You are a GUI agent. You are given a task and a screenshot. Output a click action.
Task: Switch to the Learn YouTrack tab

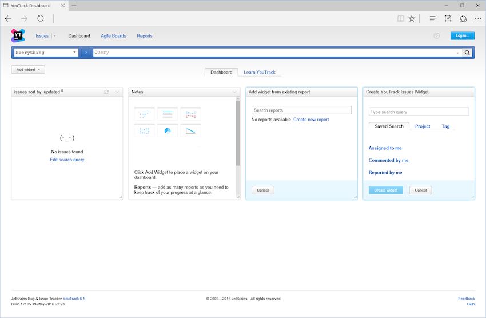click(260, 72)
